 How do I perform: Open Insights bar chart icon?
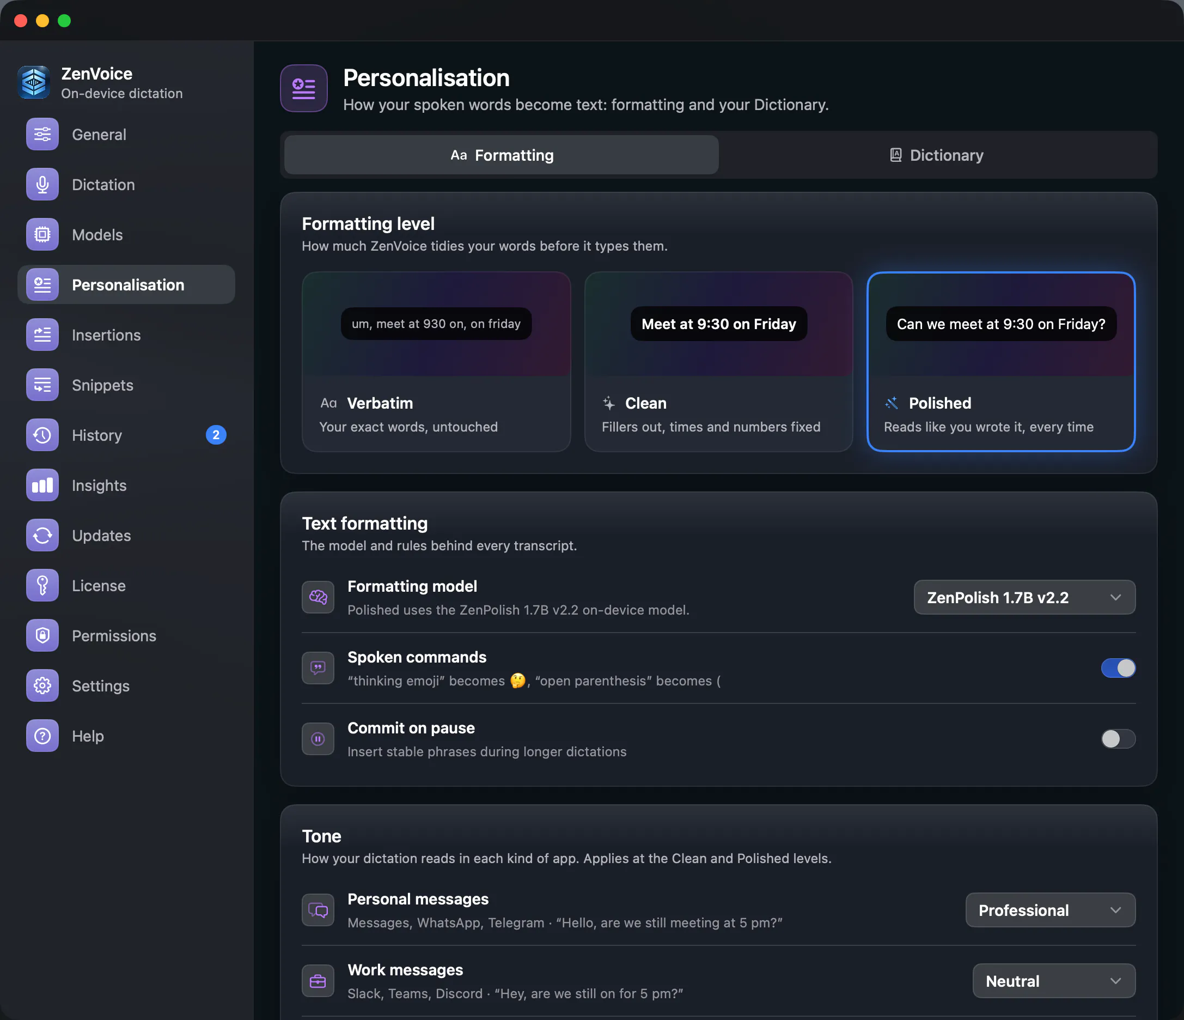(x=42, y=485)
